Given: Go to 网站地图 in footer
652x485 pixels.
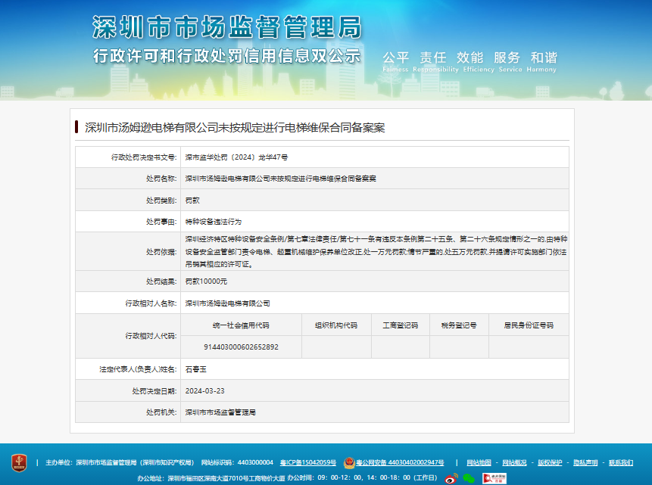Looking at the screenshot, I should [x=479, y=462].
